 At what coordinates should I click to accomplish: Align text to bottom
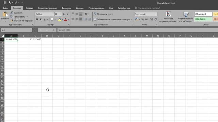[80, 14]
